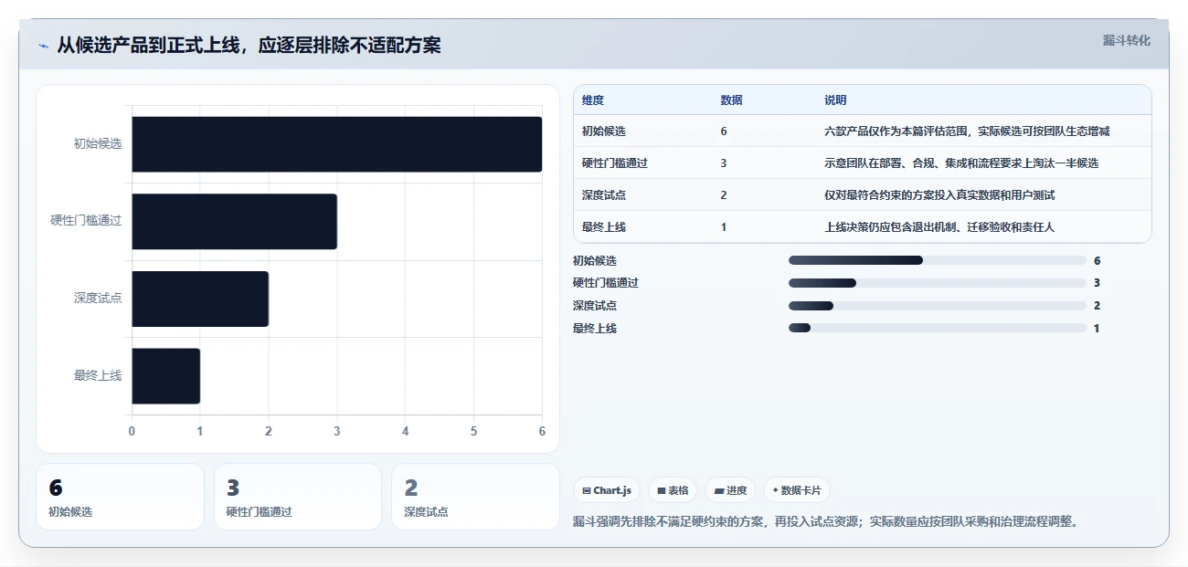Select the 初始候选 bar in the chart

(337, 144)
